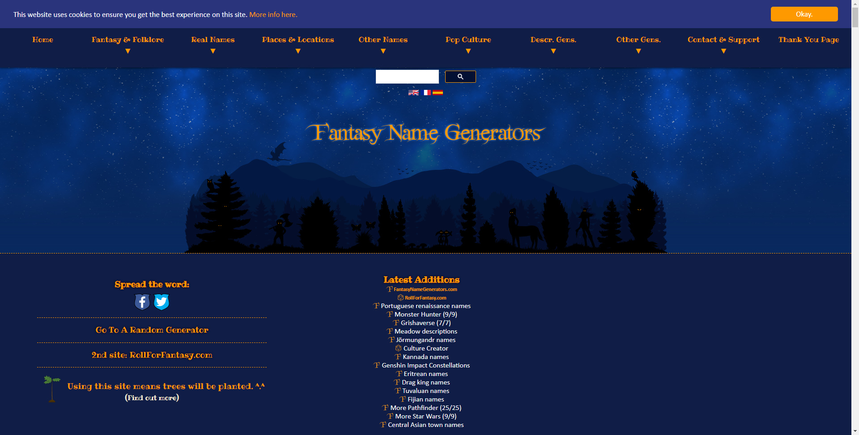The height and width of the screenshot is (435, 859).
Task: Share the site on Facebook
Action: pyautogui.click(x=142, y=302)
